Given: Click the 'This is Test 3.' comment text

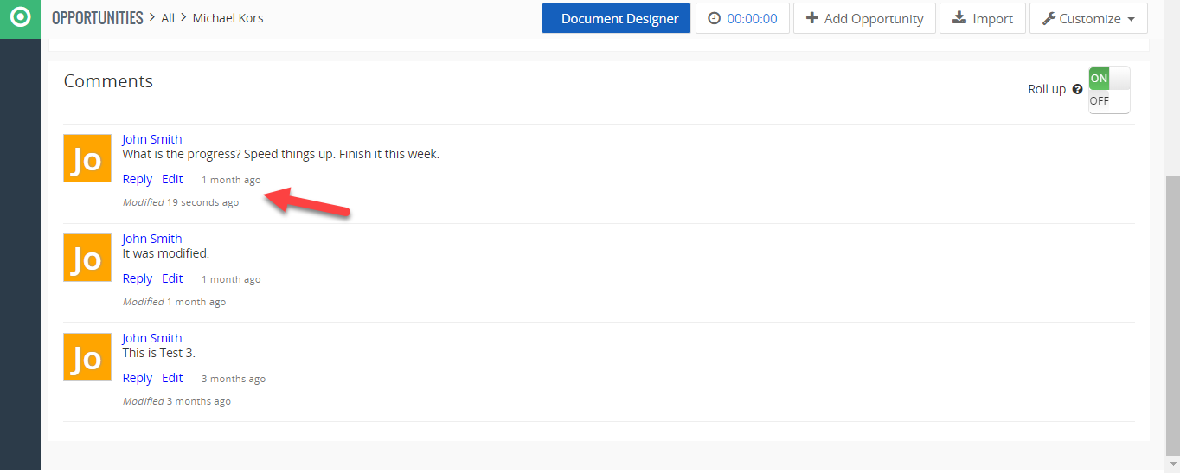Looking at the screenshot, I should pyautogui.click(x=159, y=353).
